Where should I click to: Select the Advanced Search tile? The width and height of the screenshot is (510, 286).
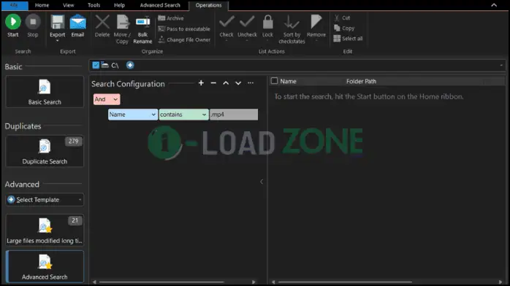click(45, 266)
